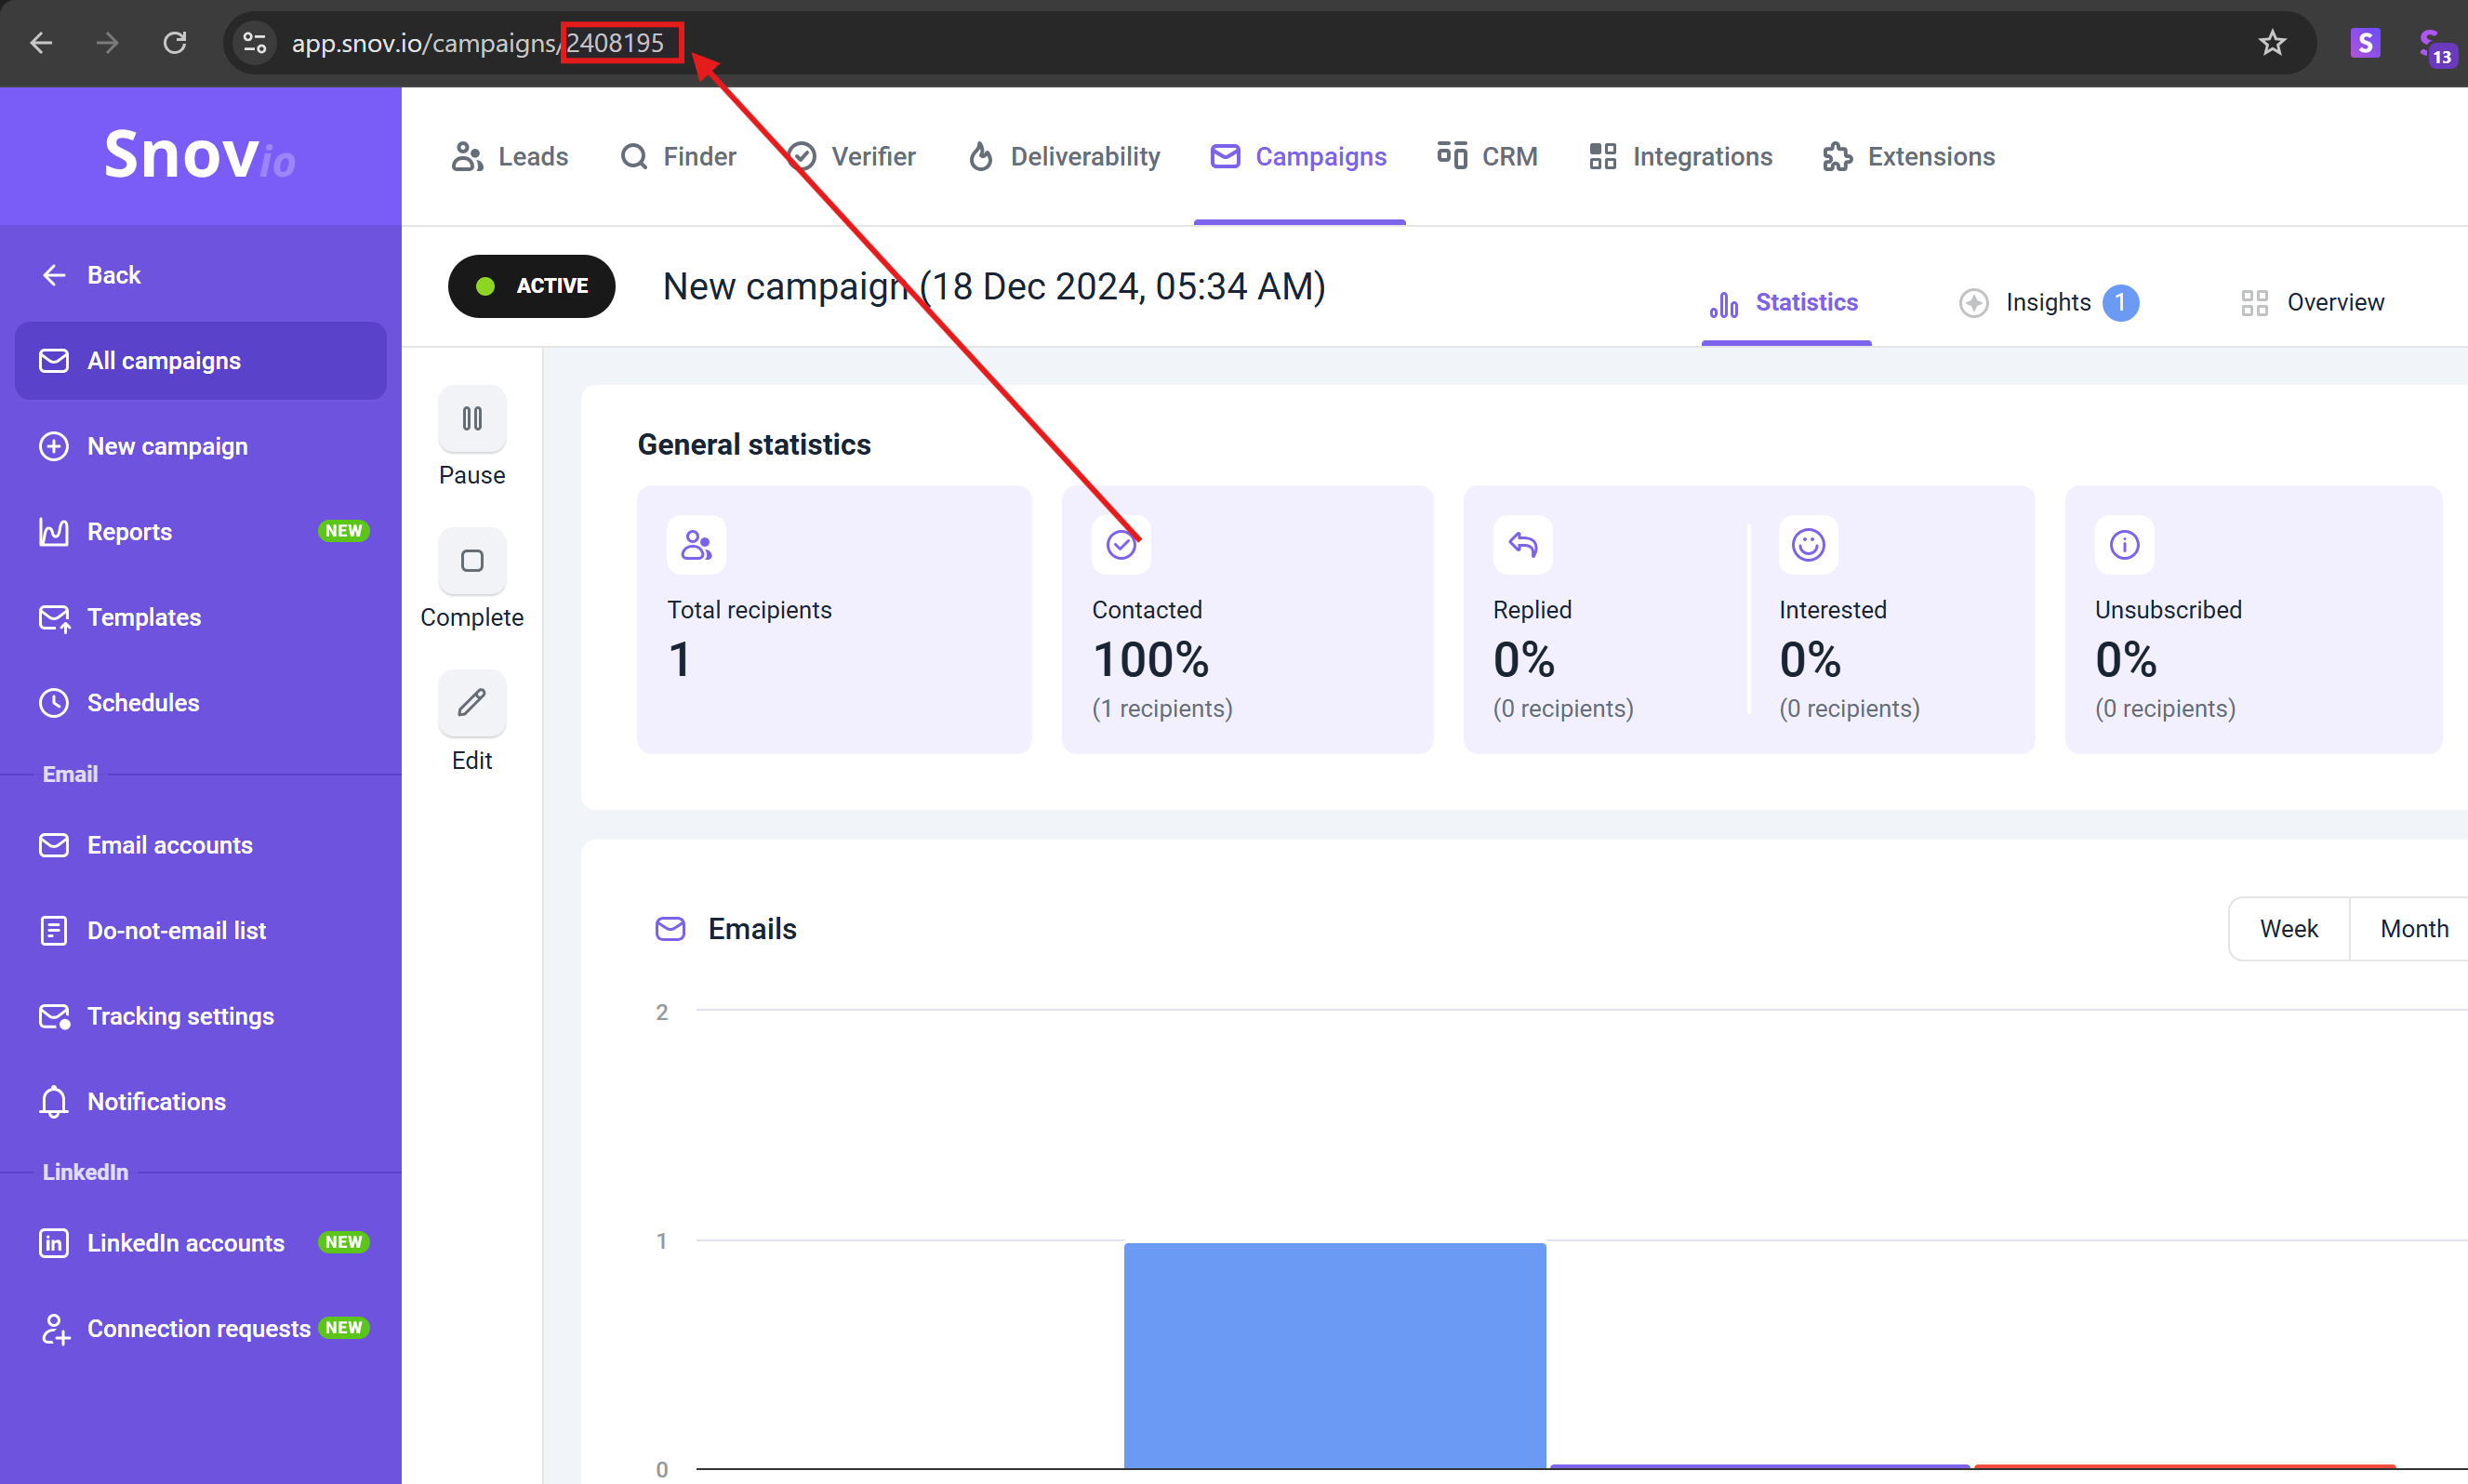This screenshot has width=2468, height=1484.
Task: Click the ACTIVE status badge
Action: (531, 286)
